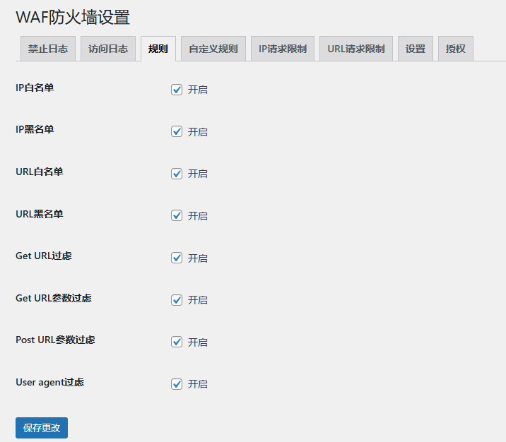The width and height of the screenshot is (506, 442).
Task: Click the 保存更改 button
Action: point(42,428)
